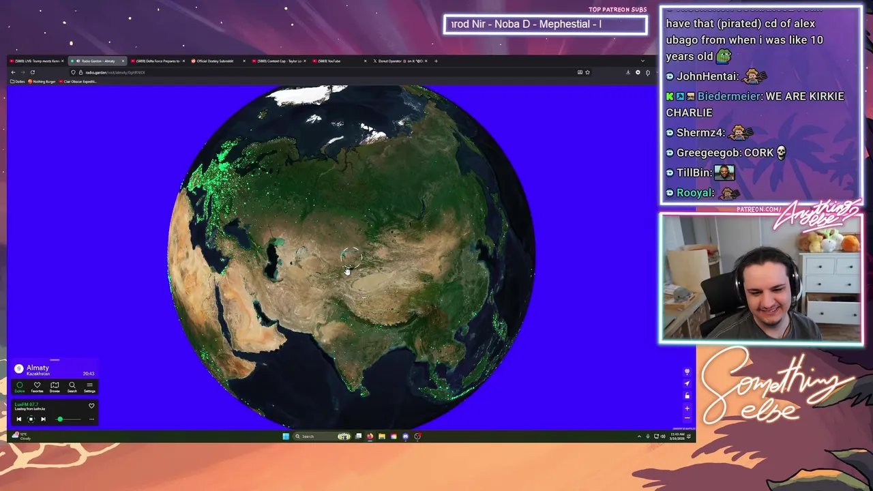Zoom in on the globe
Viewport: 873px width, 491px height.
coord(687,408)
